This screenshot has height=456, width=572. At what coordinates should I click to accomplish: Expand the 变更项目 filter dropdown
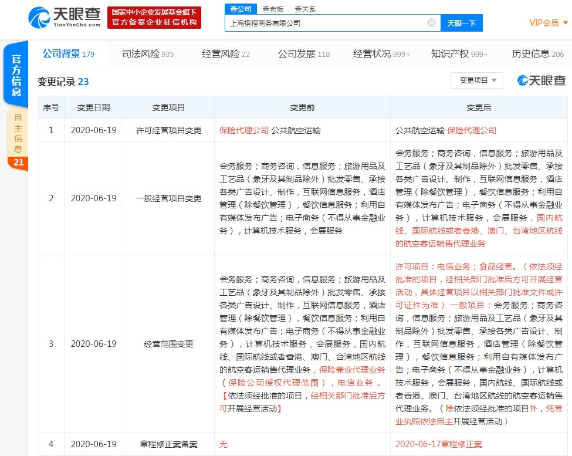(477, 80)
